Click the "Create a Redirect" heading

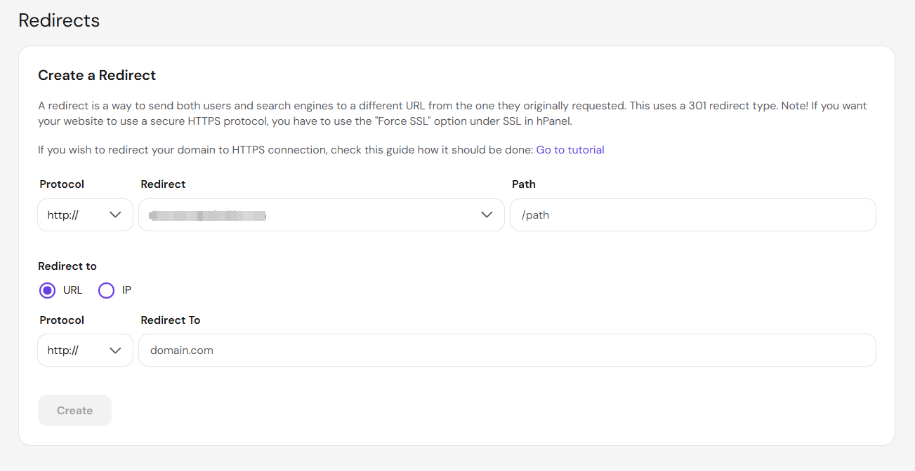pyautogui.click(x=97, y=75)
